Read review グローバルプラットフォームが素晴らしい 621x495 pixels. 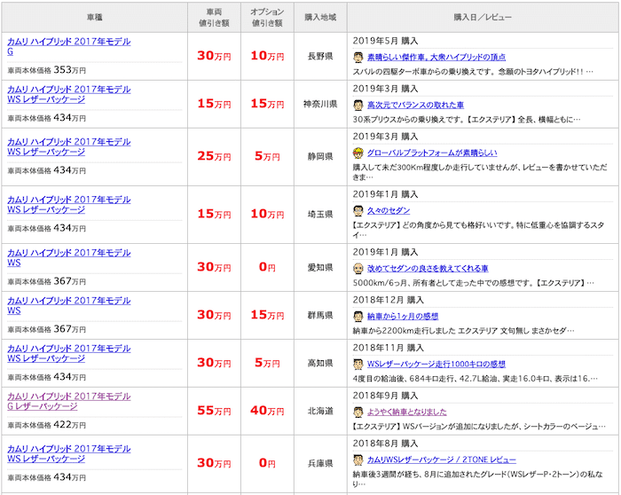[432, 153]
